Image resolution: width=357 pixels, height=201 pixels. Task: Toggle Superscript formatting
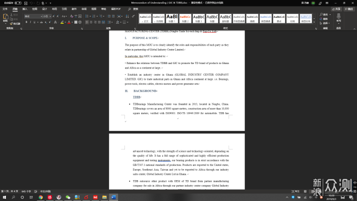[50, 22]
